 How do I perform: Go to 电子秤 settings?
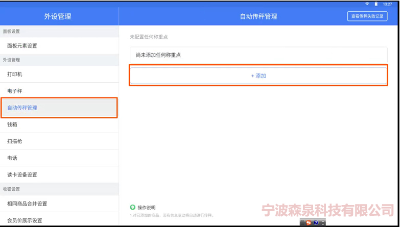pos(15,91)
